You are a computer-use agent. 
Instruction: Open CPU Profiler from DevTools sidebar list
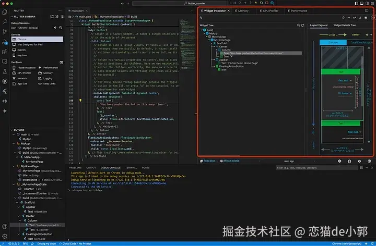coord(21,73)
